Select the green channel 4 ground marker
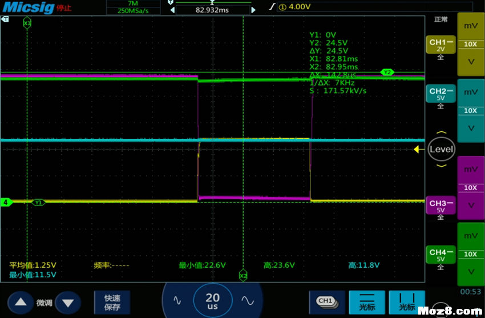The height and width of the screenshot is (318, 485). click(6, 202)
